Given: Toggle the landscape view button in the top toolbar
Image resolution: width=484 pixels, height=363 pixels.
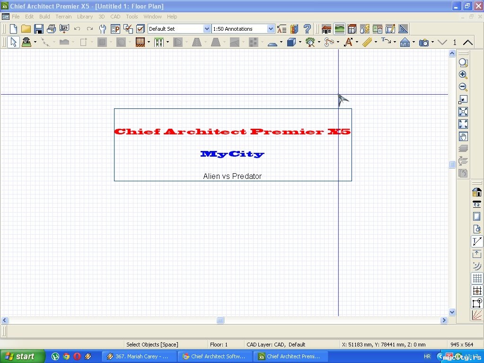Looking at the screenshot, I should point(339,29).
